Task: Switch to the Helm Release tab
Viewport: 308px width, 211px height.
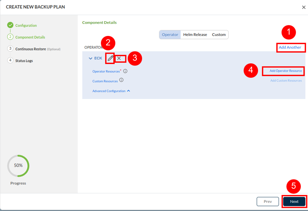Action: click(x=195, y=35)
